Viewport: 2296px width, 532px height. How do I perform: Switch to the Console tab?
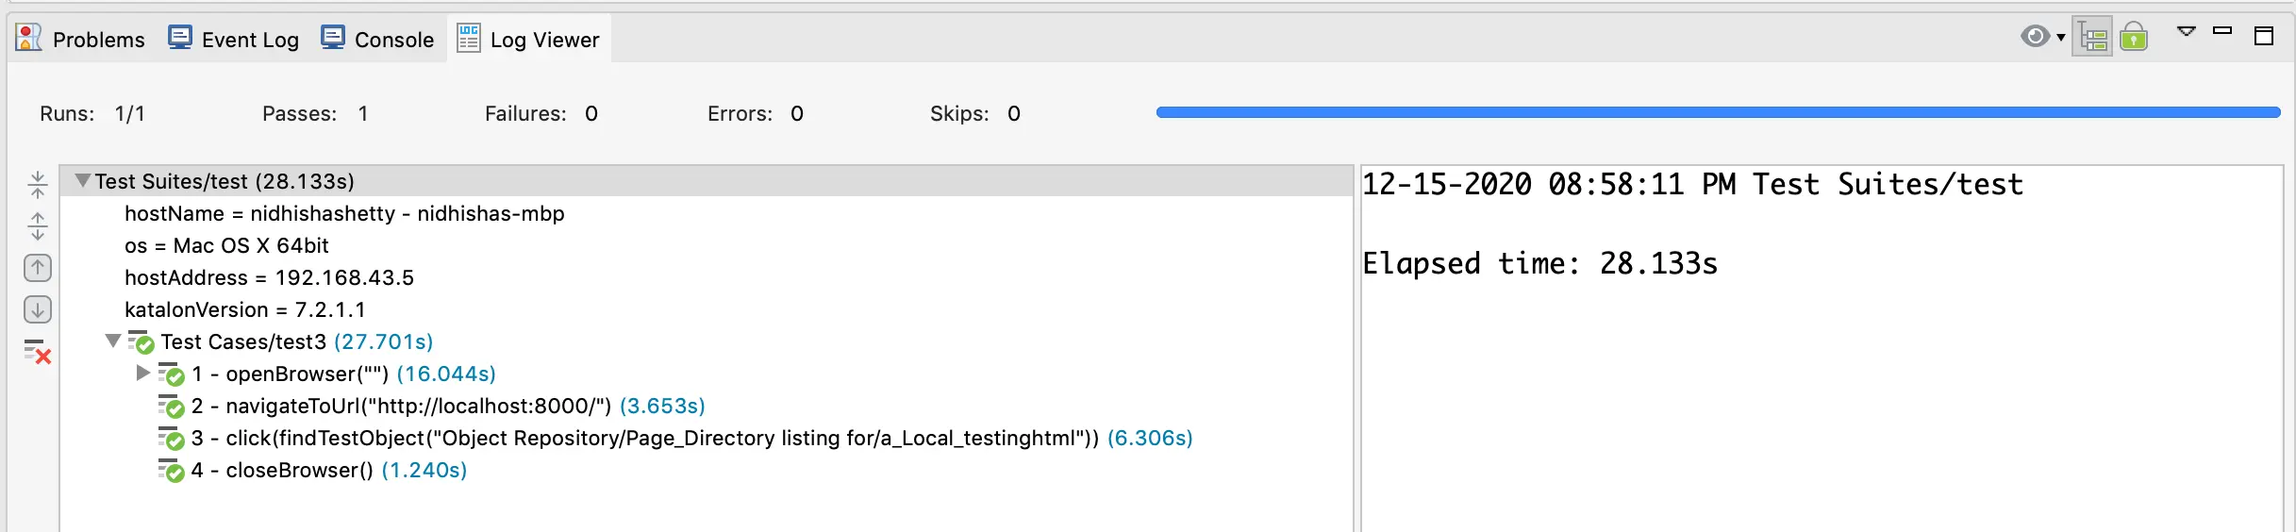point(378,40)
